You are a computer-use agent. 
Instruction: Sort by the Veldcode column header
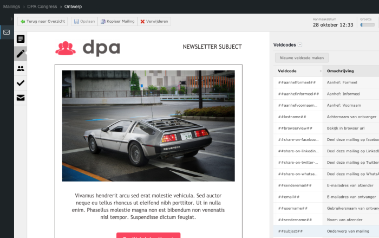(298, 71)
